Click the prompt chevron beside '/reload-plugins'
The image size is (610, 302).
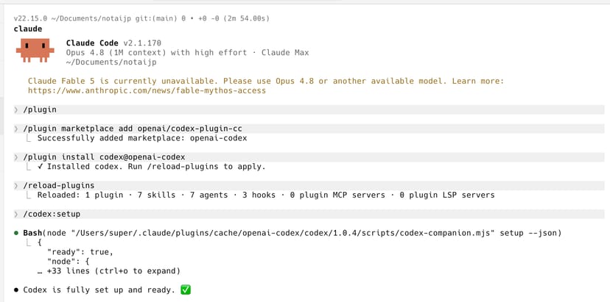[16, 186]
